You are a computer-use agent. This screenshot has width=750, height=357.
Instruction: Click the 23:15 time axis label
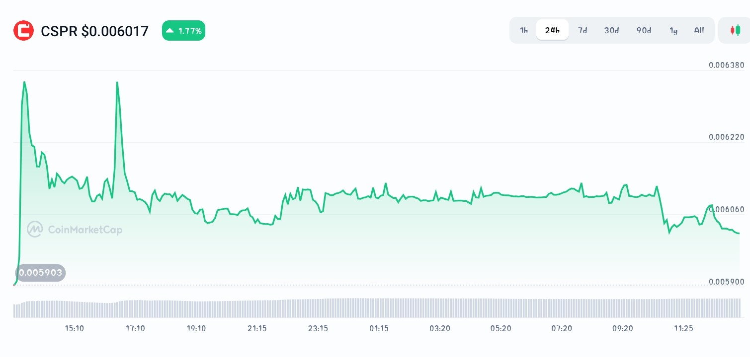[x=318, y=328]
